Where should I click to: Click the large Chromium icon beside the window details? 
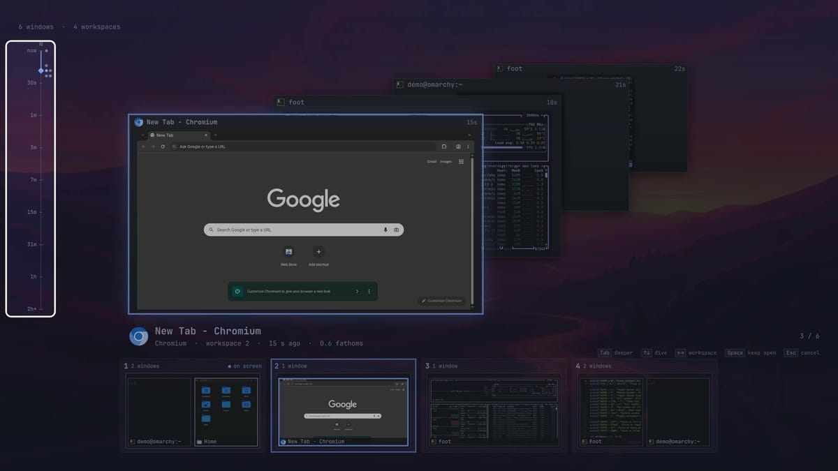(x=139, y=337)
